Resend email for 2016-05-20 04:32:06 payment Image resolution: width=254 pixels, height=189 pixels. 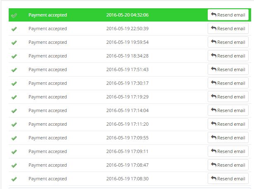coord(228,15)
